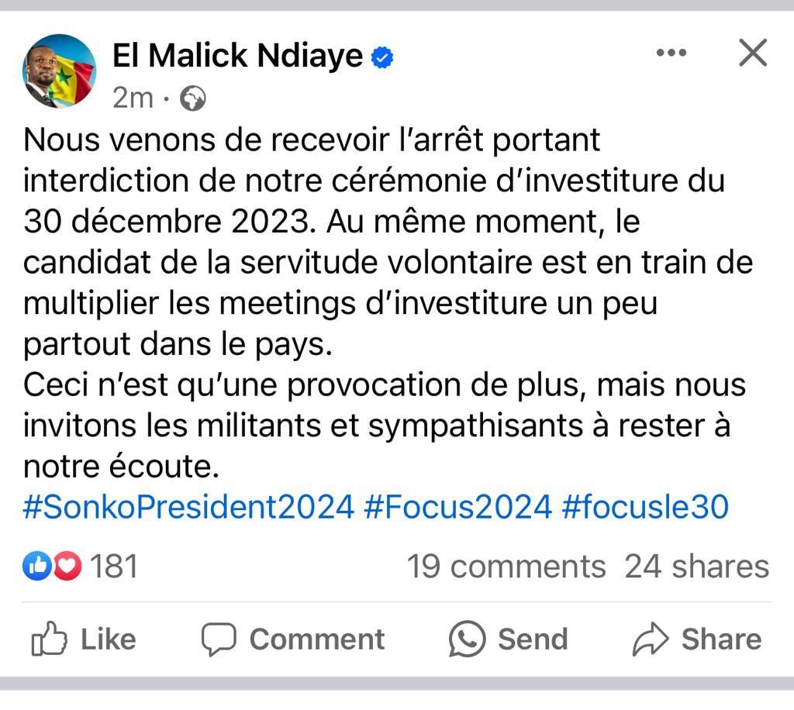View the 24 shares
Viewport: 794px width, 710px height.
tap(696, 567)
